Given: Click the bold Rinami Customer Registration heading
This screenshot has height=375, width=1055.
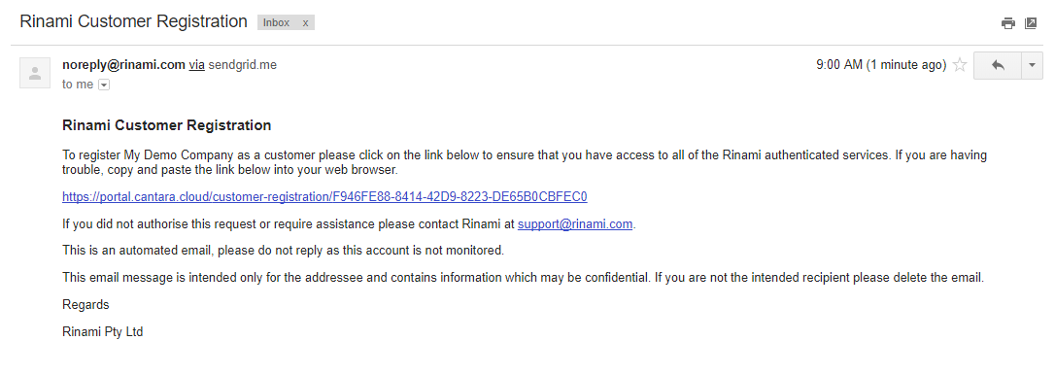Looking at the screenshot, I should (167, 125).
